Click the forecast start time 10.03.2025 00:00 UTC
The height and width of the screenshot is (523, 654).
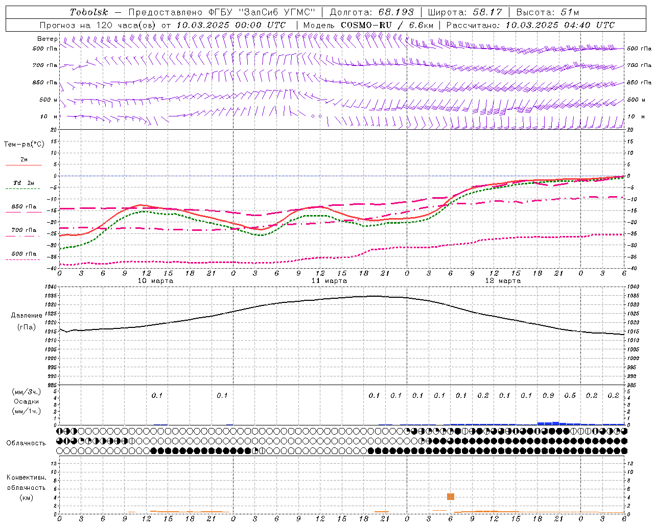[x=231, y=25]
